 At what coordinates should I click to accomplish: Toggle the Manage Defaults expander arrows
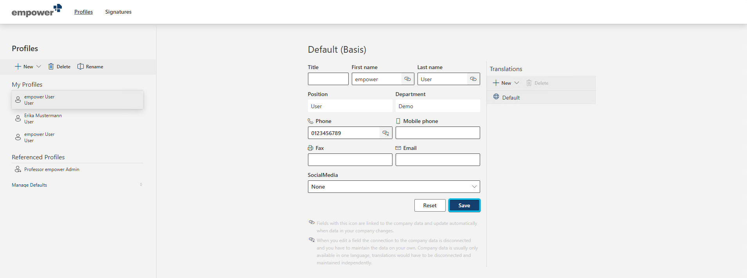[141, 185]
